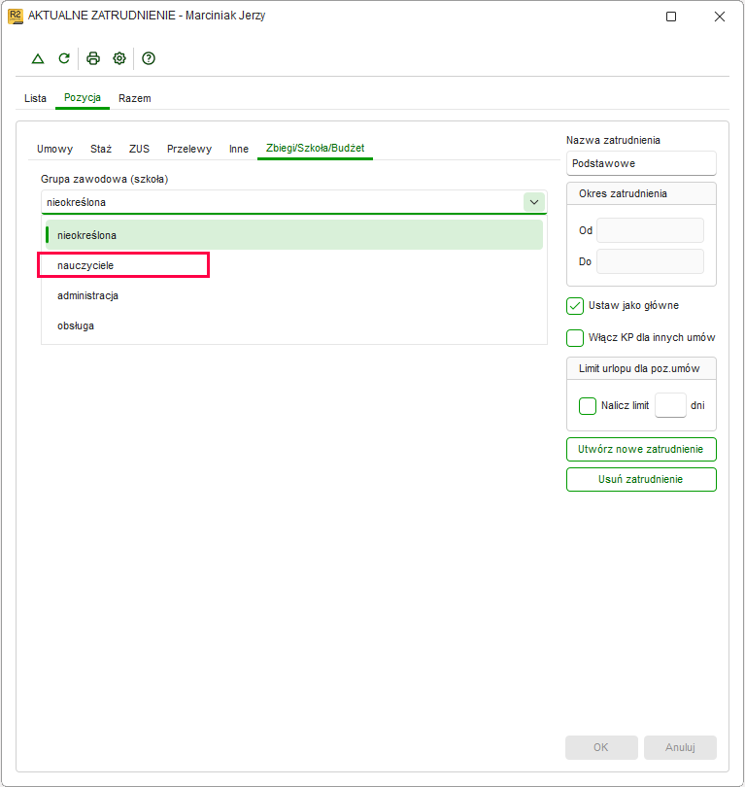This screenshot has width=745, height=787.
Task: Switch to the Lista tab
Action: coord(35,98)
